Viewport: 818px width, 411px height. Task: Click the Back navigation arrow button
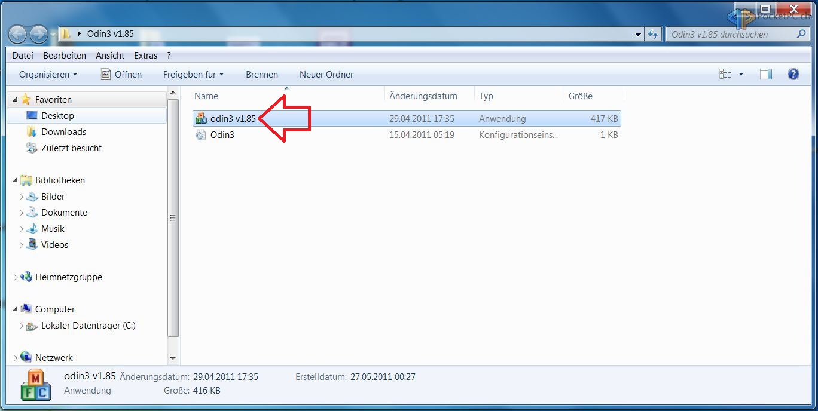point(18,34)
